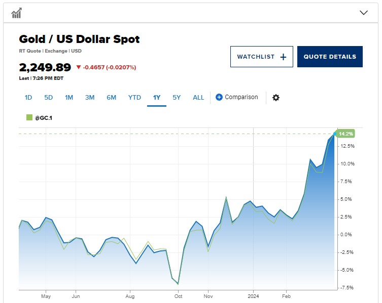This screenshot has width=382, height=303.
Task: Open chart settings gear icon
Action: [276, 98]
